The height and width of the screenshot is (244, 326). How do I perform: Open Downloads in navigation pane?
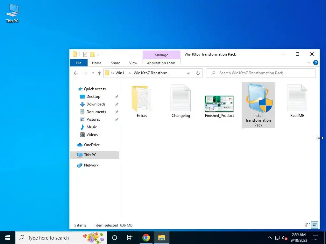pos(96,104)
